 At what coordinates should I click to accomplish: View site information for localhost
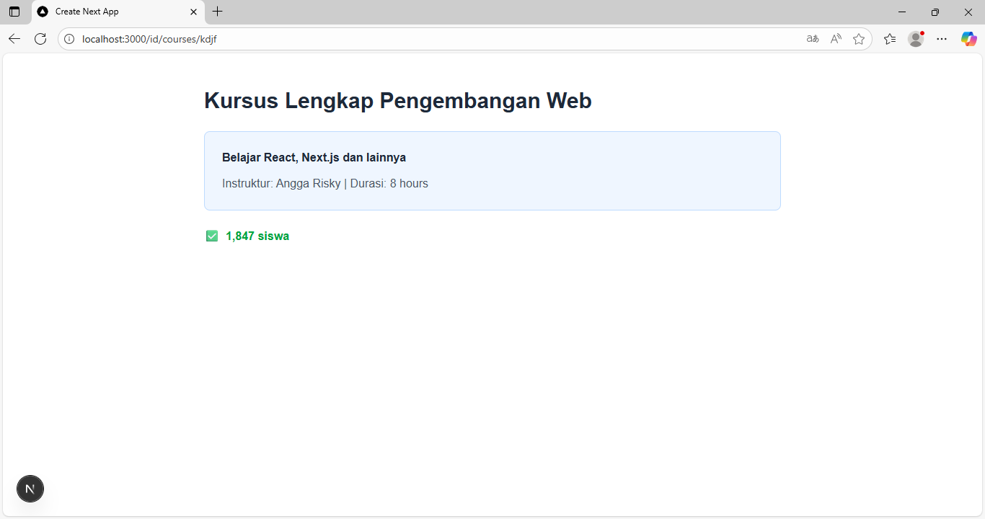[70, 39]
